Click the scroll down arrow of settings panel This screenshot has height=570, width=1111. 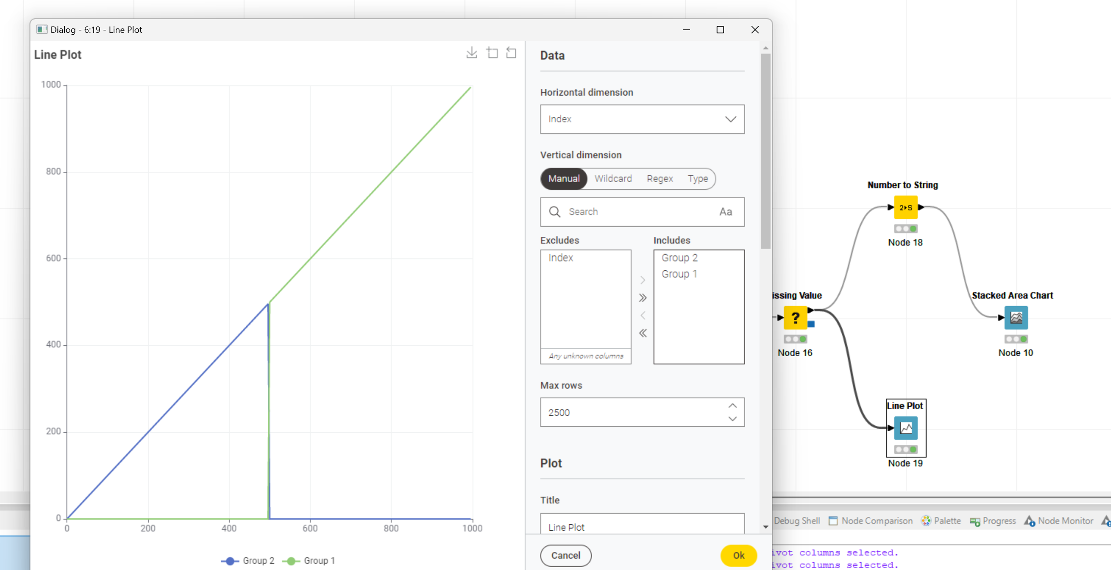tap(766, 527)
